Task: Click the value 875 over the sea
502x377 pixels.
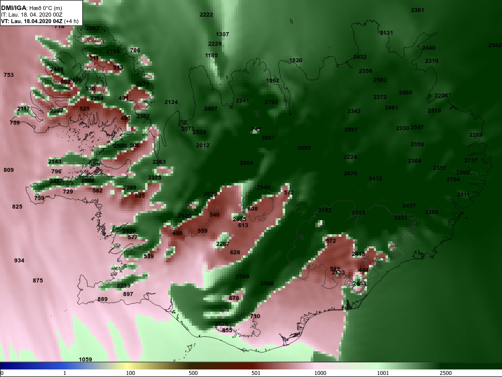Action: (x=38, y=280)
